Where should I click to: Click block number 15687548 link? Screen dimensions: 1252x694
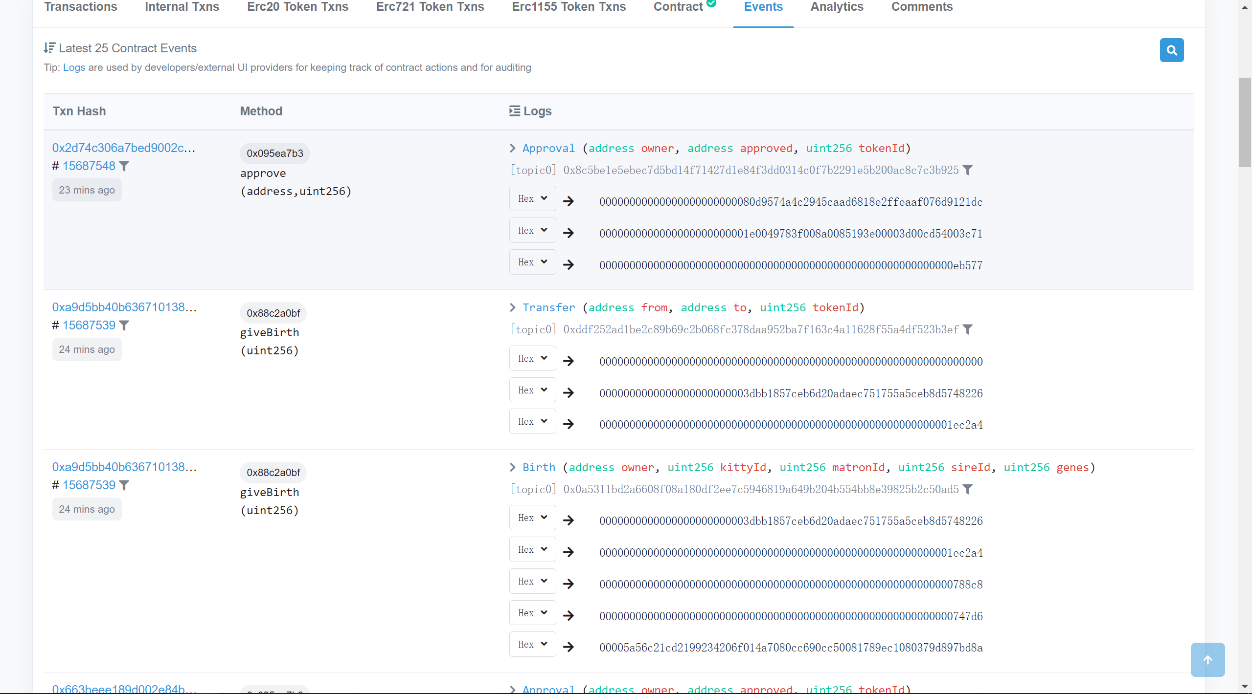pos(89,166)
